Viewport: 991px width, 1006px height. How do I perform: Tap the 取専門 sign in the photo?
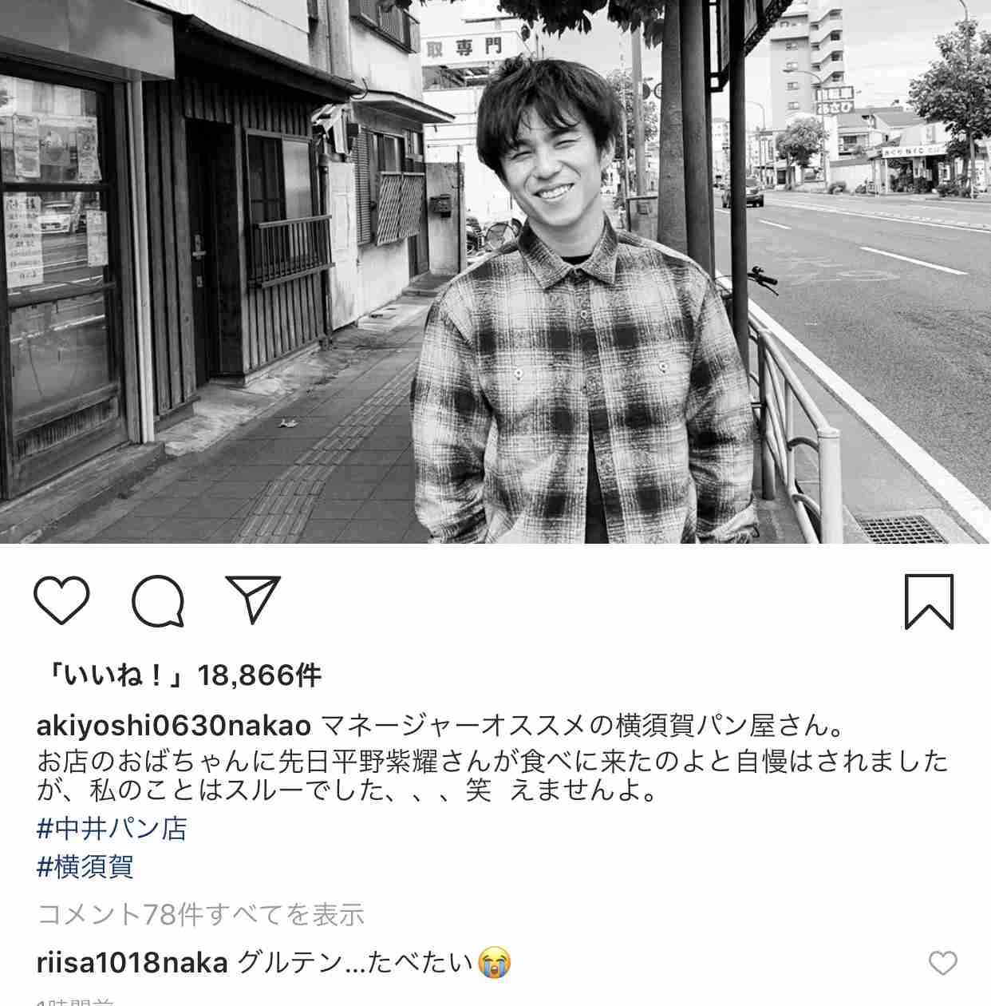[x=464, y=48]
